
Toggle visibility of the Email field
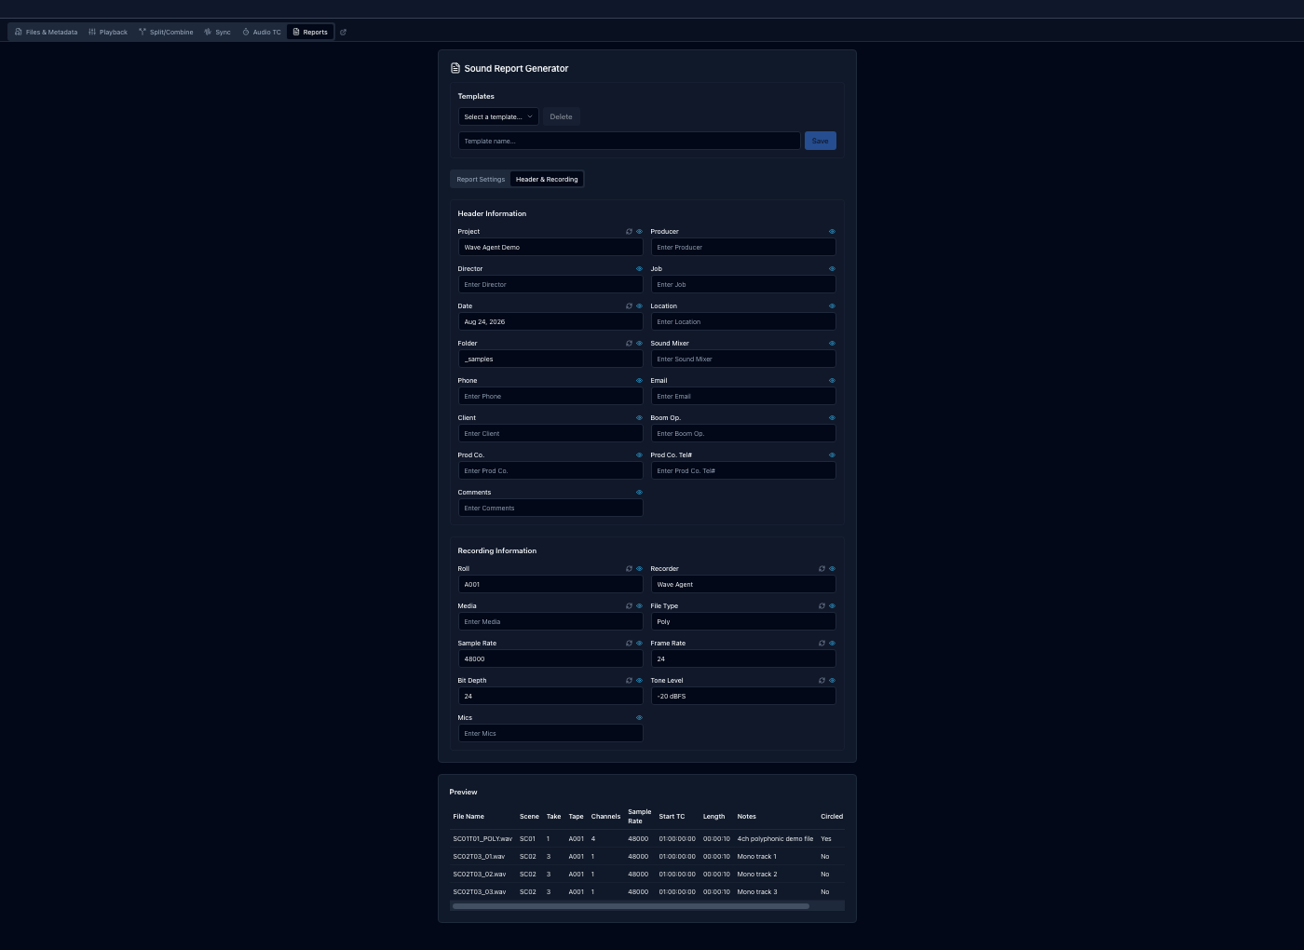832,380
